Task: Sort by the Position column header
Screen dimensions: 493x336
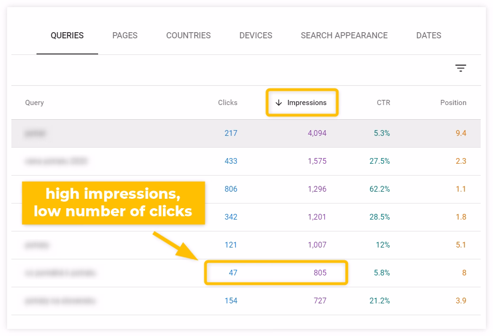Action: coord(453,103)
